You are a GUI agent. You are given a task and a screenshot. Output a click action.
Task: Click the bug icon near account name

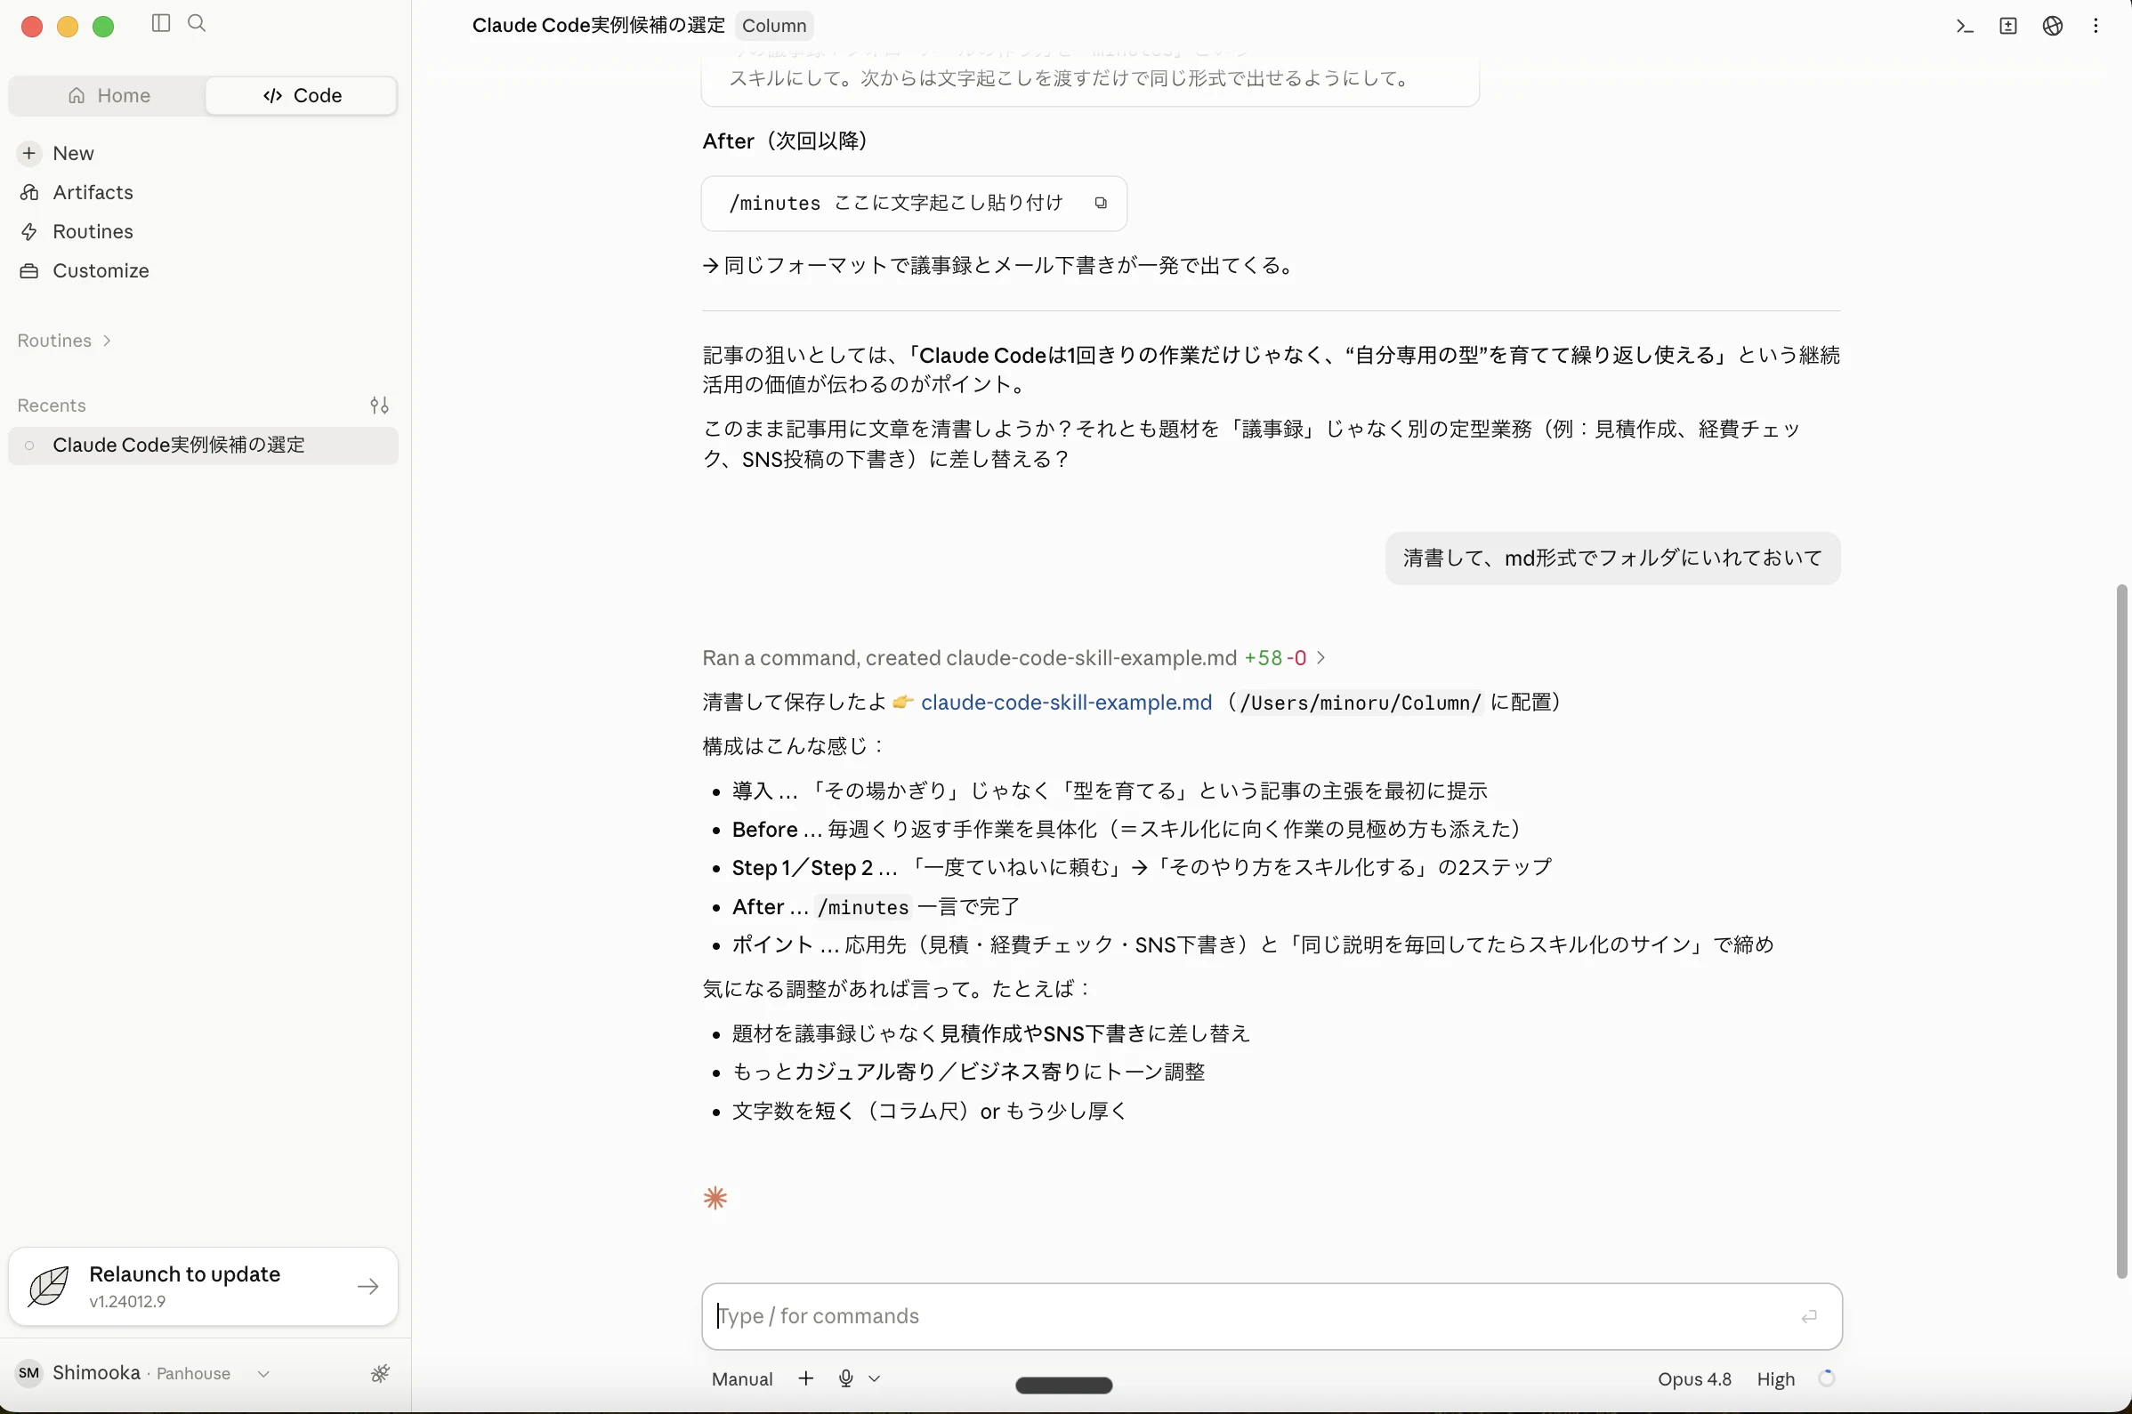point(380,1373)
